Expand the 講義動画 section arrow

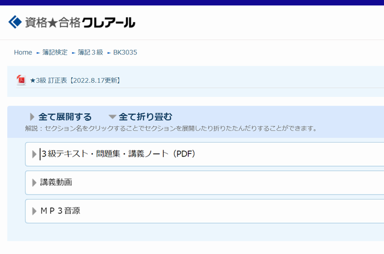pyautogui.click(x=34, y=183)
